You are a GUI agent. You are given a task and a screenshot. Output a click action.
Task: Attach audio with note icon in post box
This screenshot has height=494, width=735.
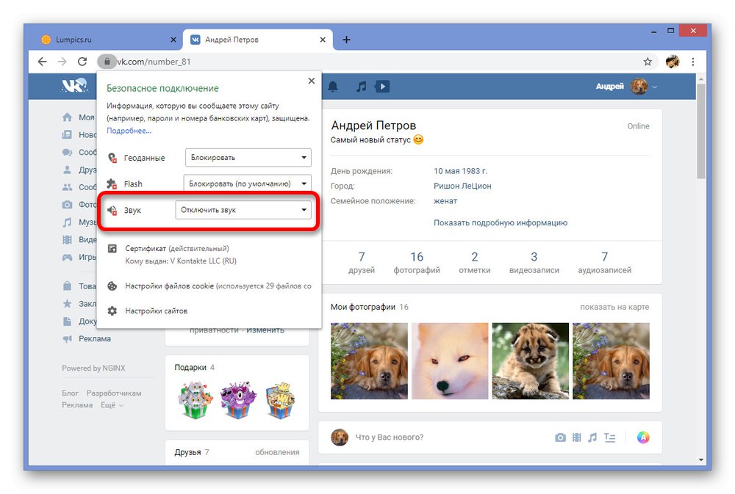click(592, 437)
